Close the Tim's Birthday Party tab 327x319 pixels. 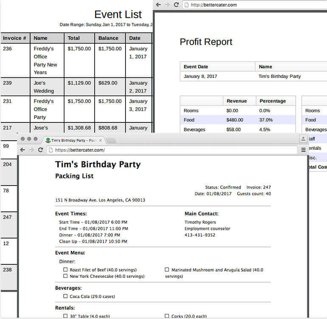(101, 140)
